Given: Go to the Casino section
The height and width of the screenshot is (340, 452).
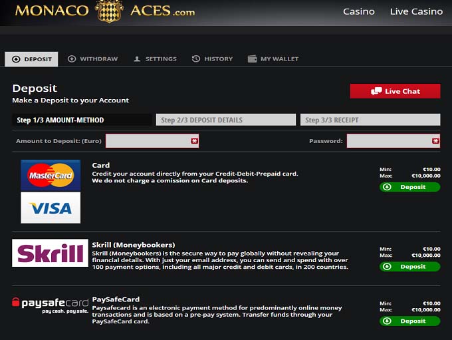Looking at the screenshot, I should click(x=358, y=11).
